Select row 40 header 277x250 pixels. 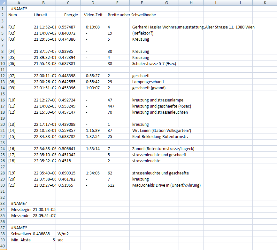coord(3,246)
